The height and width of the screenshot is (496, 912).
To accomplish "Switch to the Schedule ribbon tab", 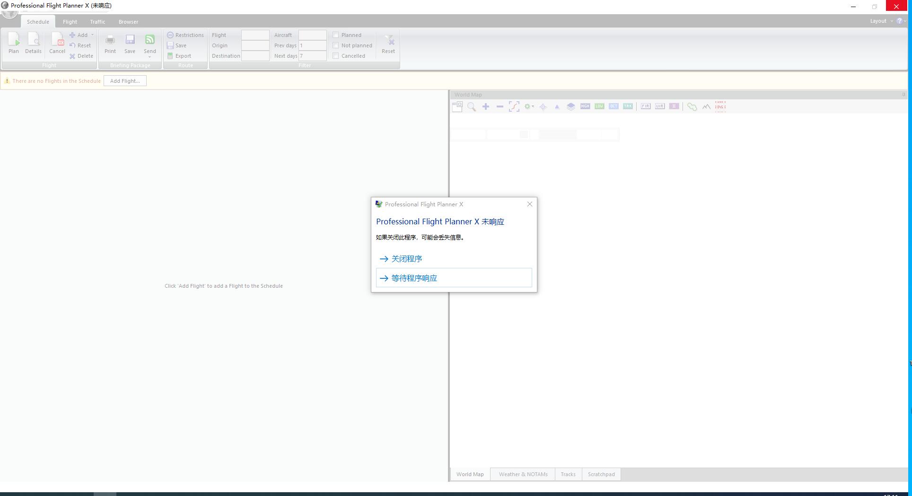I will [38, 22].
